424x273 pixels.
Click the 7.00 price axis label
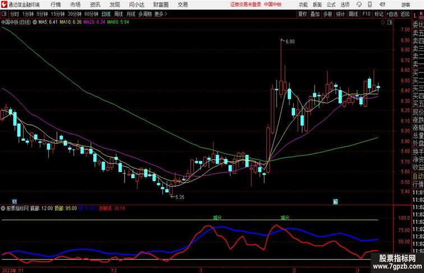coord(405,30)
